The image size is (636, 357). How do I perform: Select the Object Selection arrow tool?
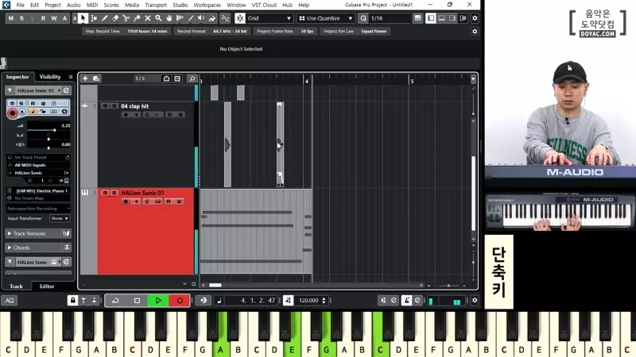pyautogui.click(x=83, y=18)
